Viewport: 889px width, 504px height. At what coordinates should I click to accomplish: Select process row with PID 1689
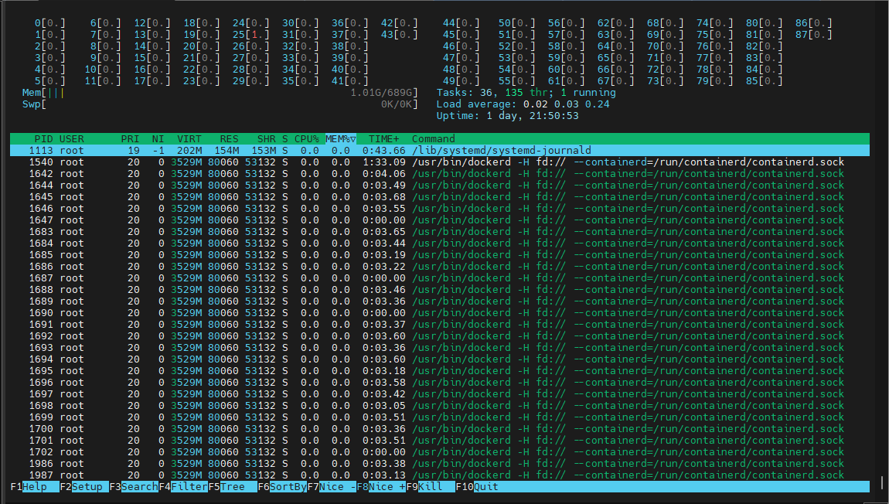pyautogui.click(x=439, y=301)
